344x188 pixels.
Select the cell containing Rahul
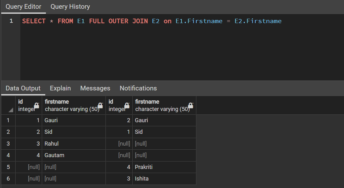pos(52,143)
